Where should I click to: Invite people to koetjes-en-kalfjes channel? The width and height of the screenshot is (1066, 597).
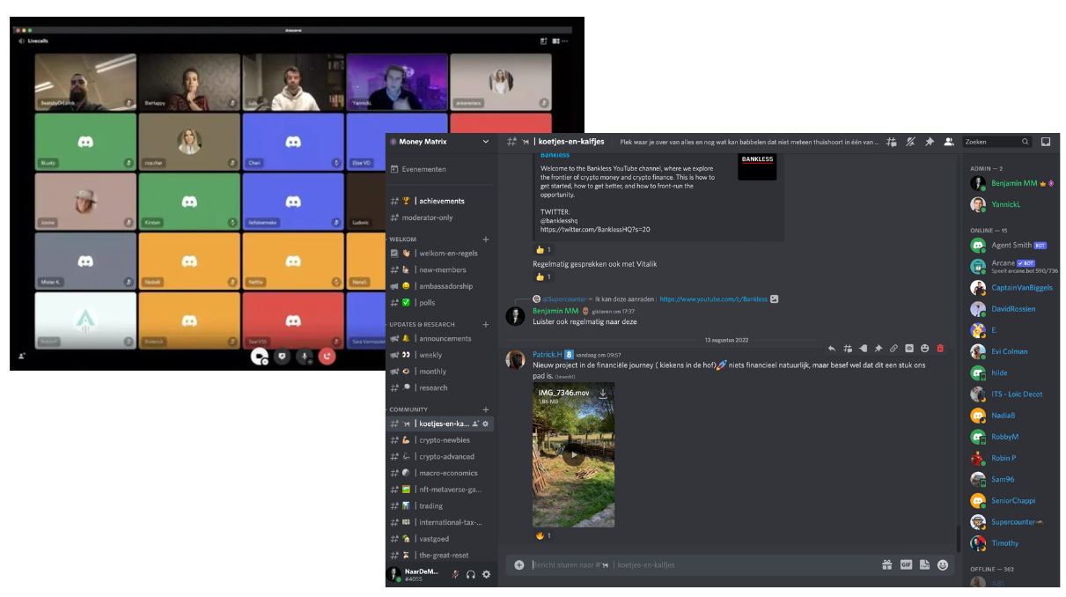[475, 424]
